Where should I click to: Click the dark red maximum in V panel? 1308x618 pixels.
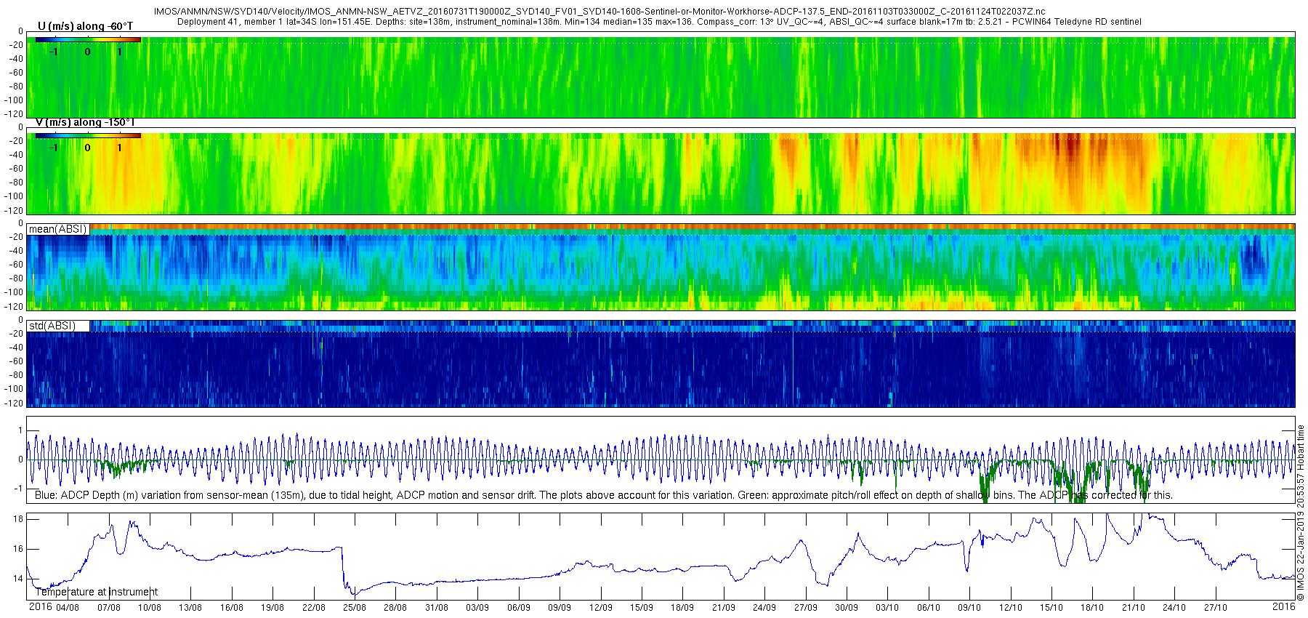click(1070, 149)
